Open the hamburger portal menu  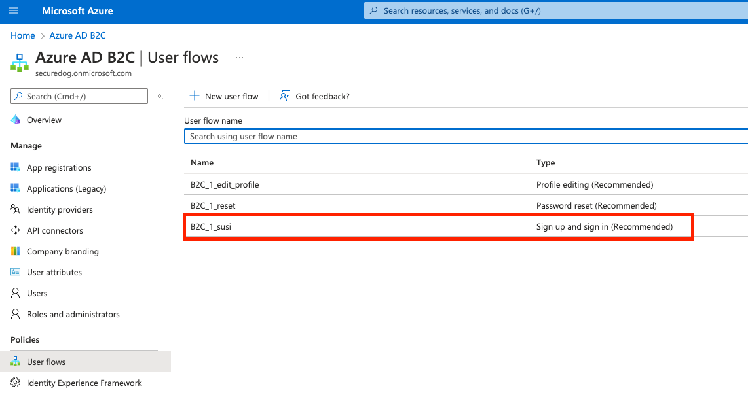click(13, 10)
